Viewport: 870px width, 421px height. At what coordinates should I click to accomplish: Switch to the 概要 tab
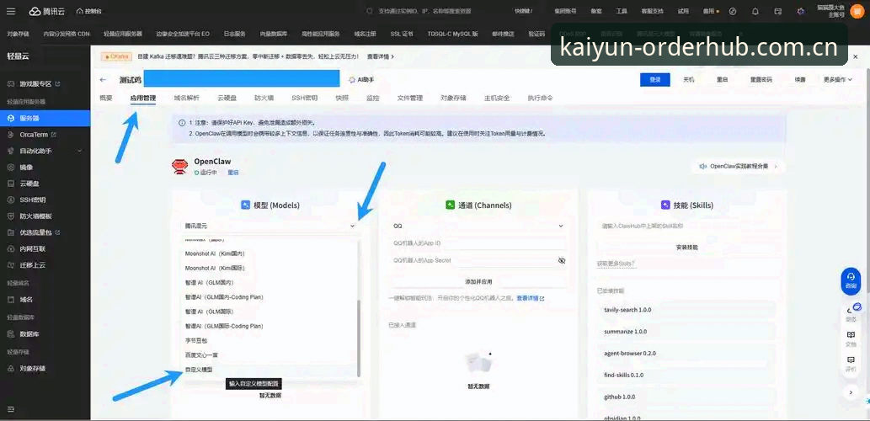tap(105, 99)
